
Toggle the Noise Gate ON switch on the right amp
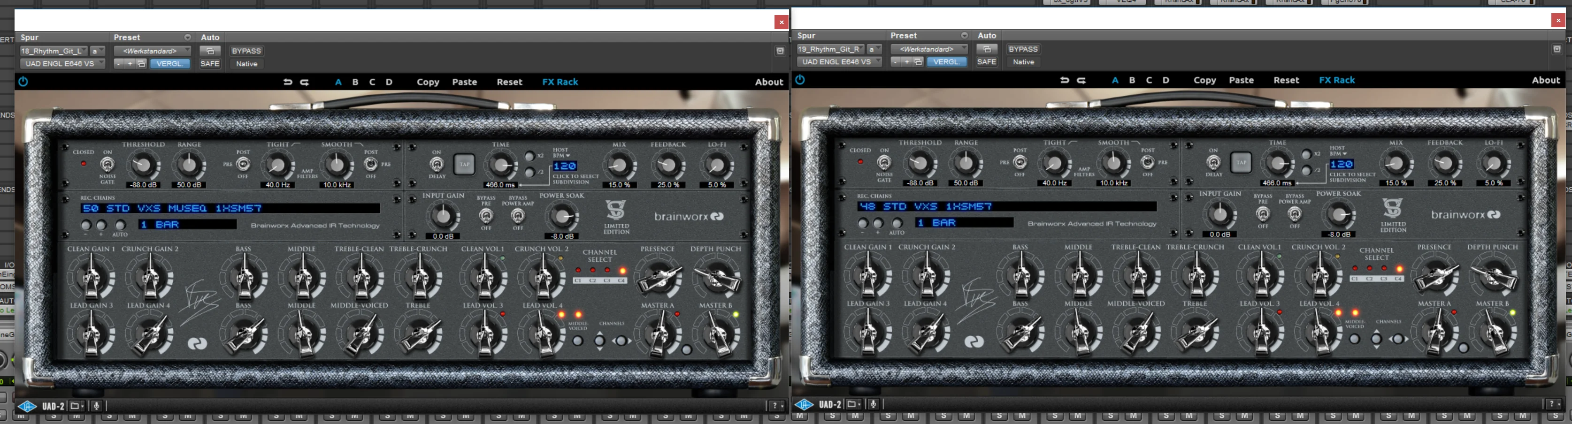(x=884, y=162)
